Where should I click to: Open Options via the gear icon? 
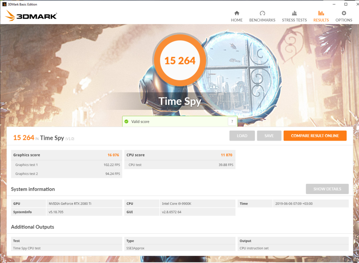pos(344,13)
